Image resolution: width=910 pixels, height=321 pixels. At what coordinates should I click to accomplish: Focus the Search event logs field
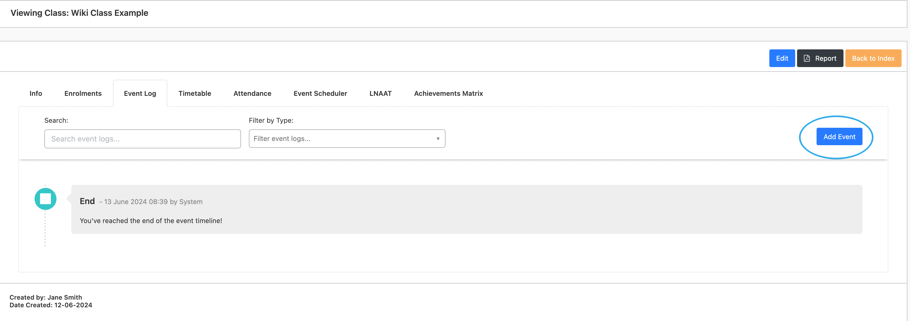(142, 139)
